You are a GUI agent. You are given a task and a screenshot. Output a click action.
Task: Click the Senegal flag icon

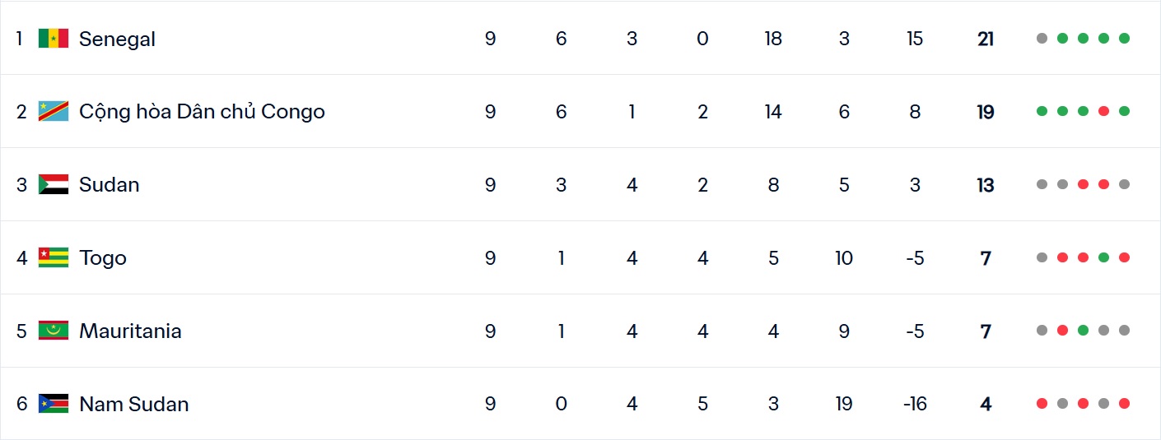point(54,39)
